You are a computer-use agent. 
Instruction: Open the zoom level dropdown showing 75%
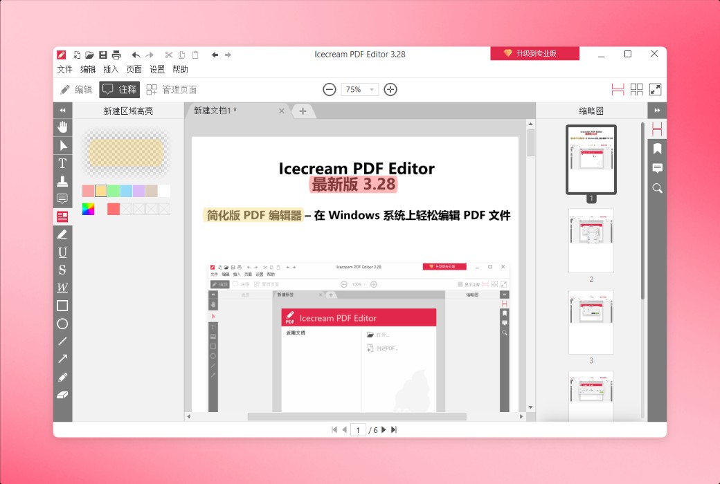[359, 89]
